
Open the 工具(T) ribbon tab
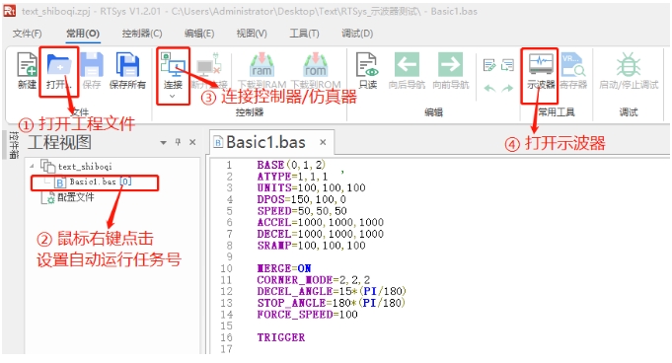[x=304, y=33]
